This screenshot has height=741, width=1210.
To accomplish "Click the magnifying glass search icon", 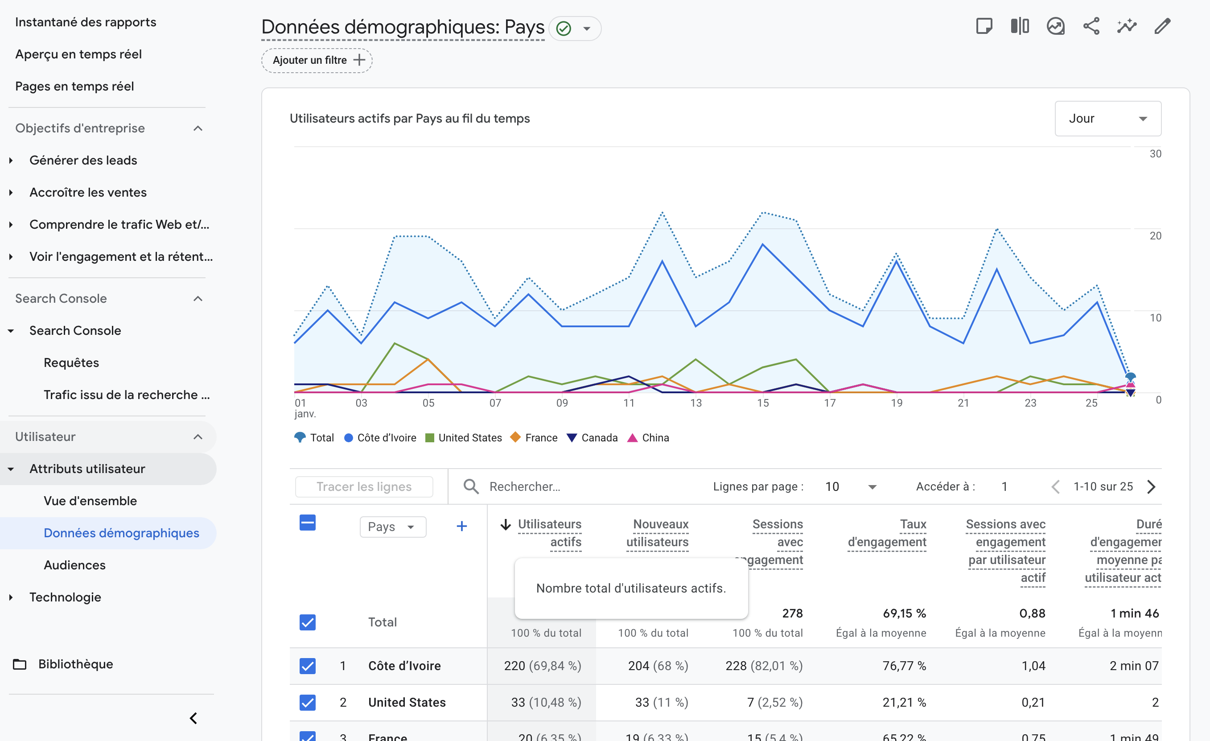I will (470, 486).
